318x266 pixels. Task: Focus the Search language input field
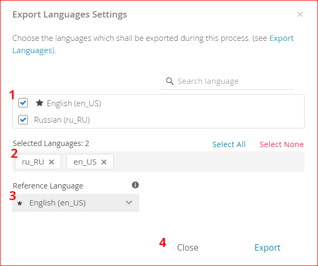[x=228, y=81]
